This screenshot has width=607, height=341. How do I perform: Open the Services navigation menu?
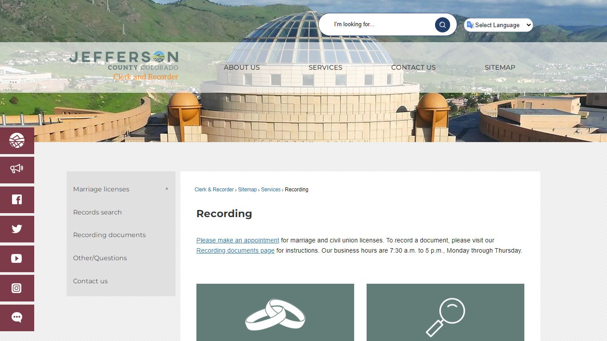pyautogui.click(x=325, y=67)
